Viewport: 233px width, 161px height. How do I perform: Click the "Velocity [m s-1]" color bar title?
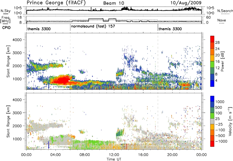coord(230,121)
